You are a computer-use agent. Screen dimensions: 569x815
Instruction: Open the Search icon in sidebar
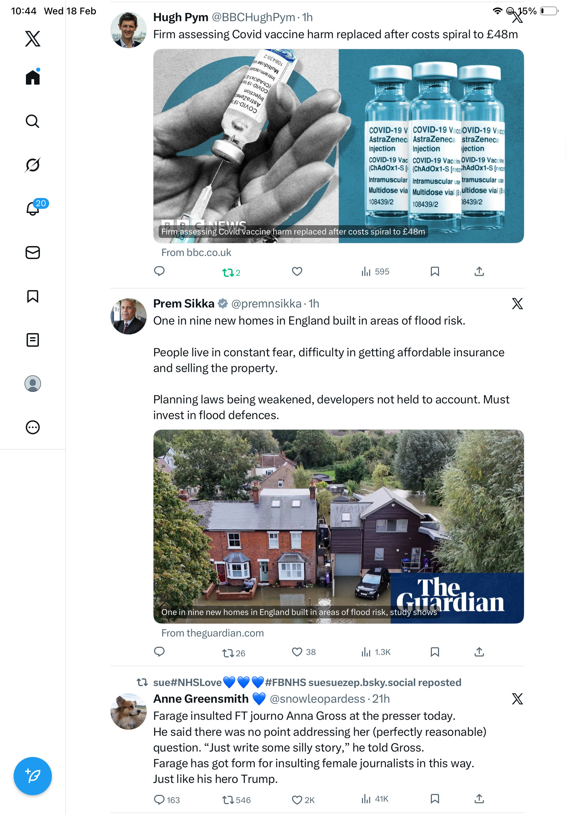coord(32,121)
